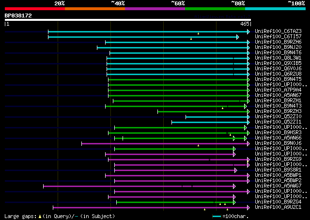The height and width of the screenshot is (220, 310).
Task: Select the green ~80% identity legend segment
Action: (x=215, y=9)
